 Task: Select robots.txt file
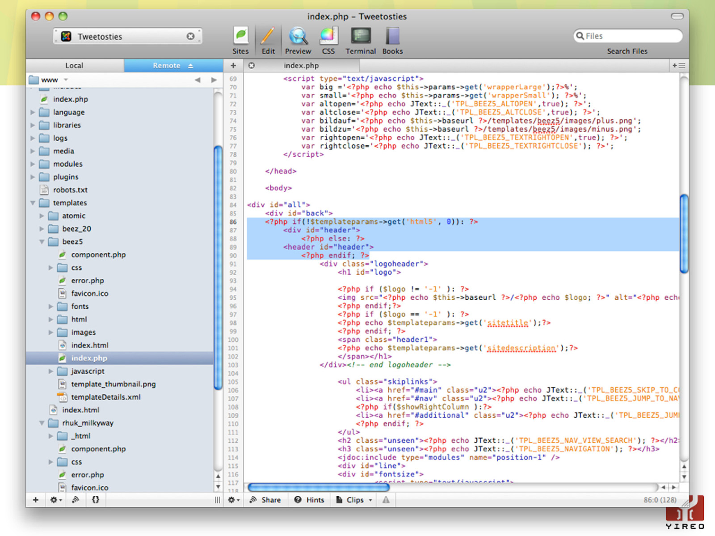70,190
